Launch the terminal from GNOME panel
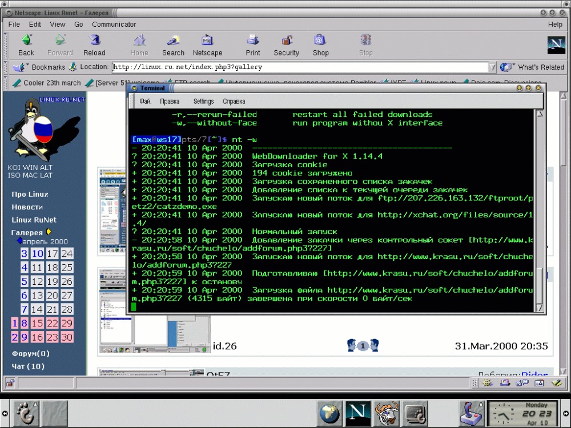Viewport: 571px width, 428px height. click(x=415, y=413)
